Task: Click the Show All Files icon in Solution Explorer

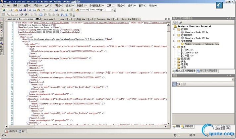Action: point(180,22)
